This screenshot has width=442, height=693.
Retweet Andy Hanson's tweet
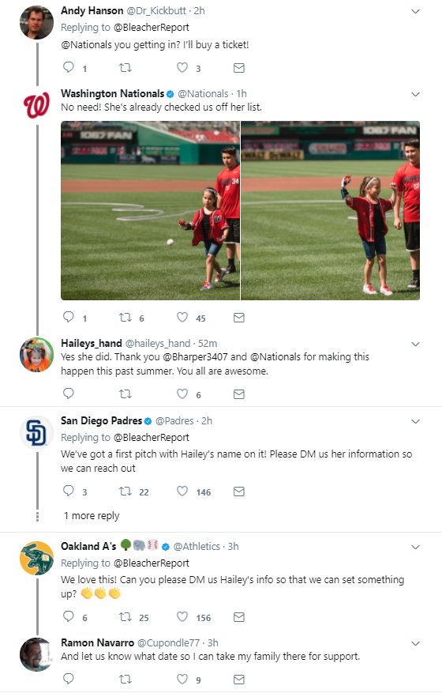125,68
